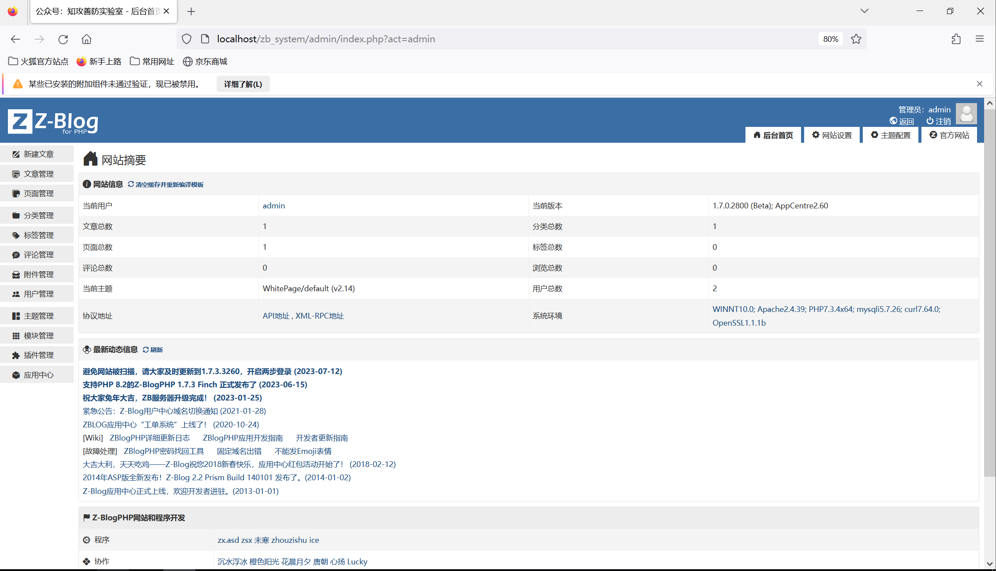Switch to 网站设置 tab
This screenshot has height=571, width=996.
click(x=832, y=135)
